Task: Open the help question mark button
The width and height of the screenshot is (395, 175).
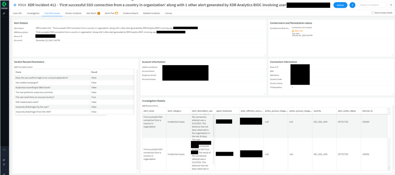Action: [x=391, y=5]
